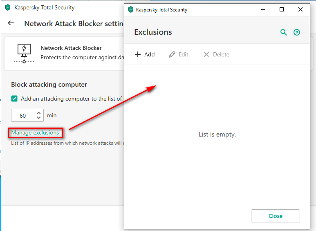The image size is (316, 231).
Task: Click the pencil Edit icon
Action: (x=172, y=54)
